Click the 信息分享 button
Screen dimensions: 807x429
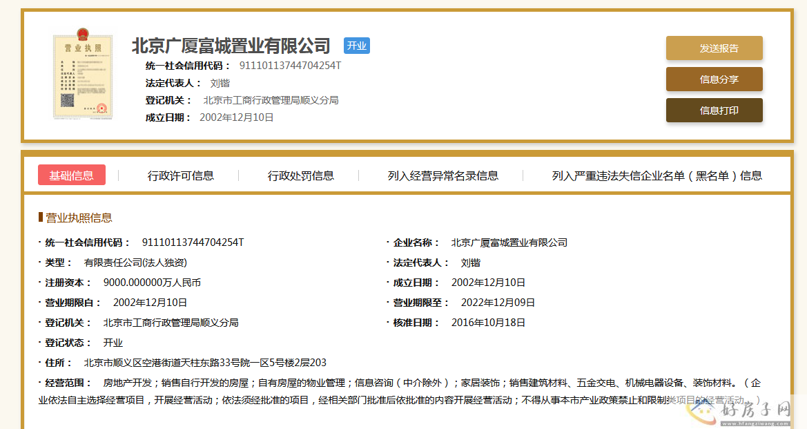[x=714, y=79]
